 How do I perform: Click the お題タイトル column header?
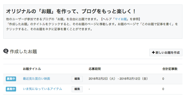[x=32, y=69]
